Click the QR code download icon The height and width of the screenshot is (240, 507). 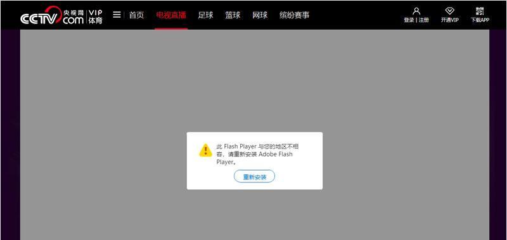[x=480, y=11]
